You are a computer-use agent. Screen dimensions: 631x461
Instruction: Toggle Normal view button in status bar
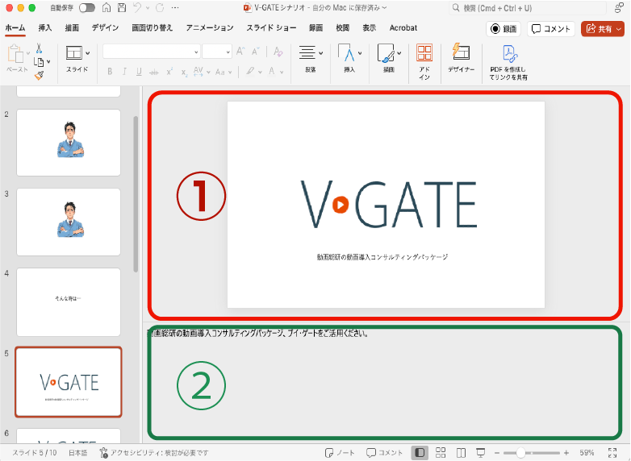coord(419,453)
